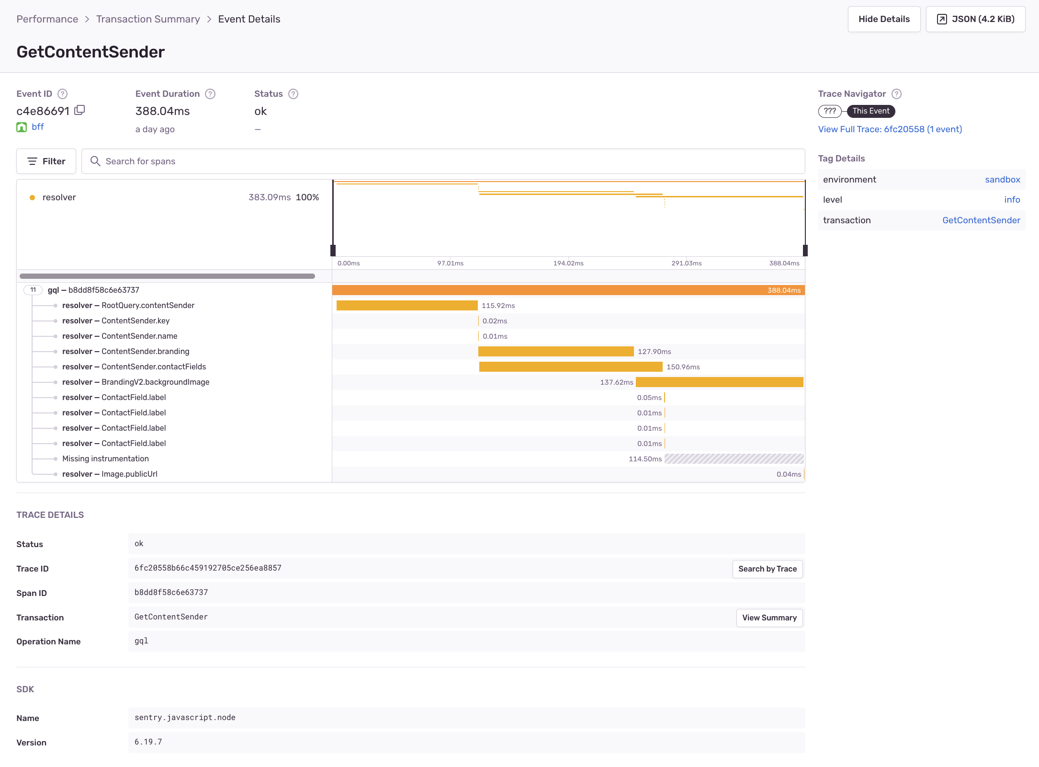Click the right minimap window handle
Screen dimensions: 1039x767
(x=805, y=250)
